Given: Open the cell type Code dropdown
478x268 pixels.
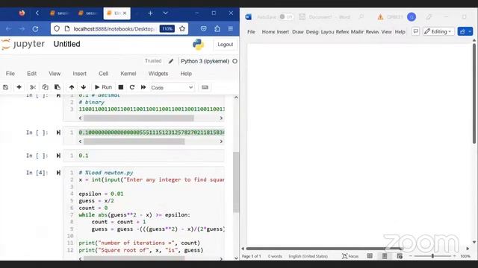Looking at the screenshot, I should [x=172, y=88].
